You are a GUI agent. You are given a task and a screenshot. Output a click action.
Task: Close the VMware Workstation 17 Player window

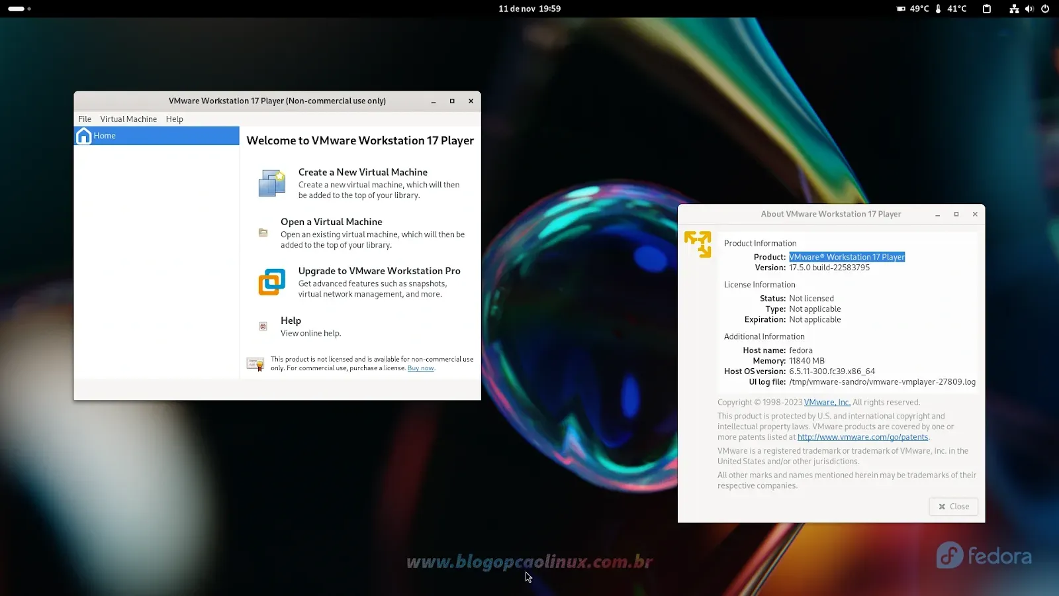click(x=471, y=101)
